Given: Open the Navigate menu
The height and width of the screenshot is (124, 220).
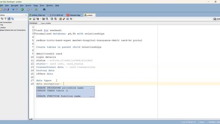Looking at the screenshot, I should [14, 6].
